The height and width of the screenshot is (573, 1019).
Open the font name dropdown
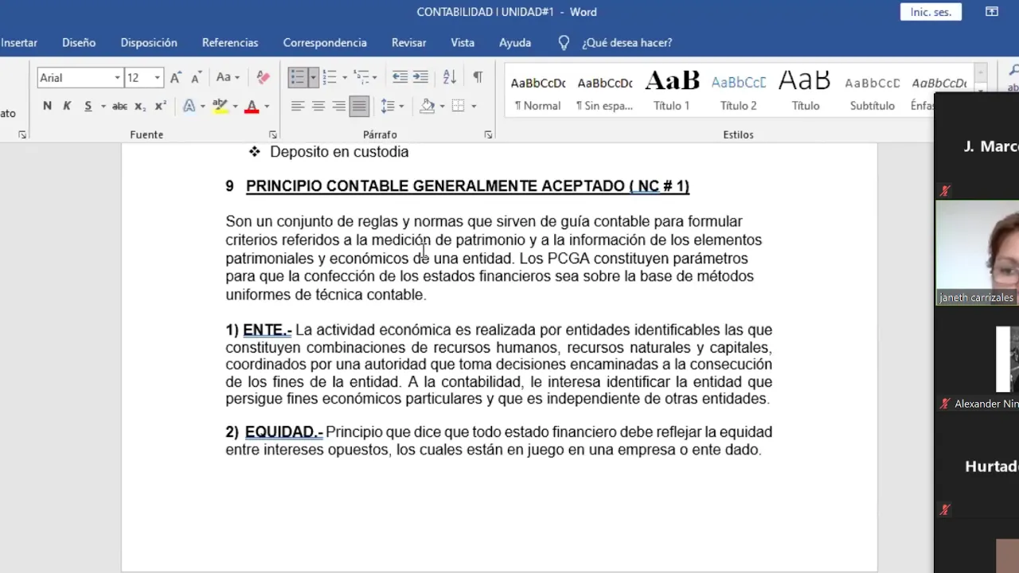point(117,77)
